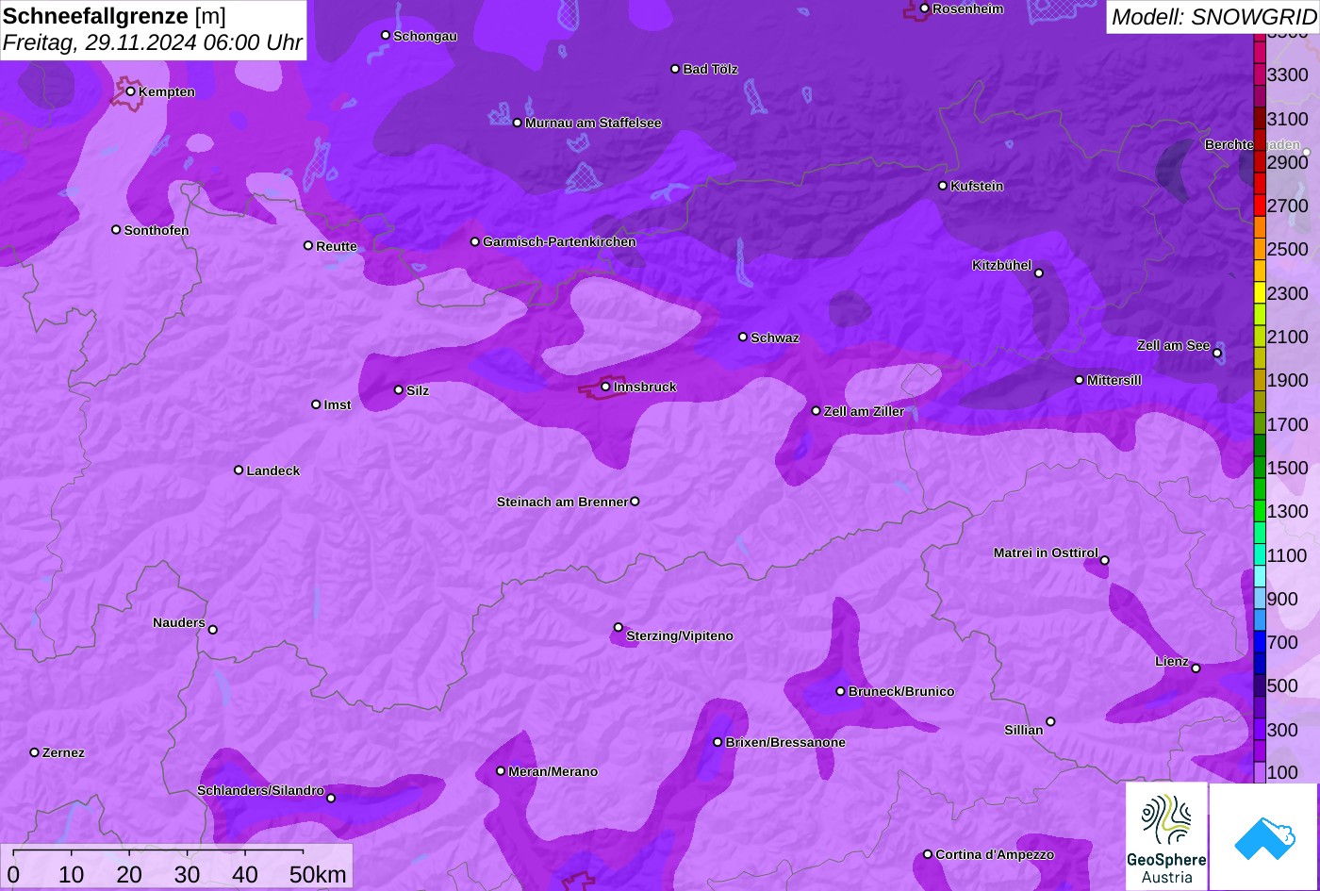Click the cyan 1100 legend swatch
1320x891 pixels.
[1260, 555]
